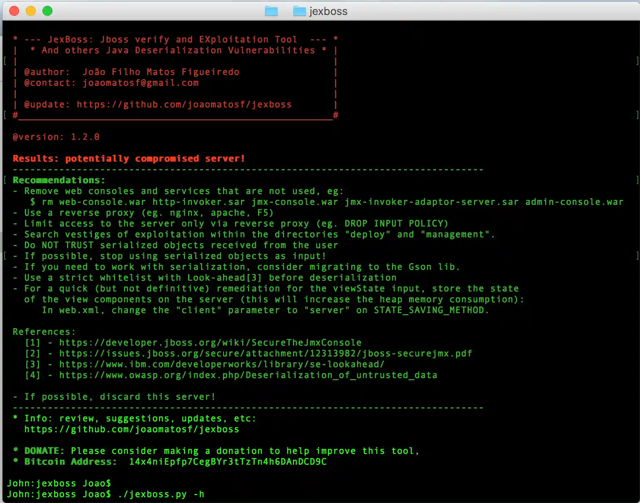Open reference [1] SecureTheJmxConsole link

click(210, 343)
